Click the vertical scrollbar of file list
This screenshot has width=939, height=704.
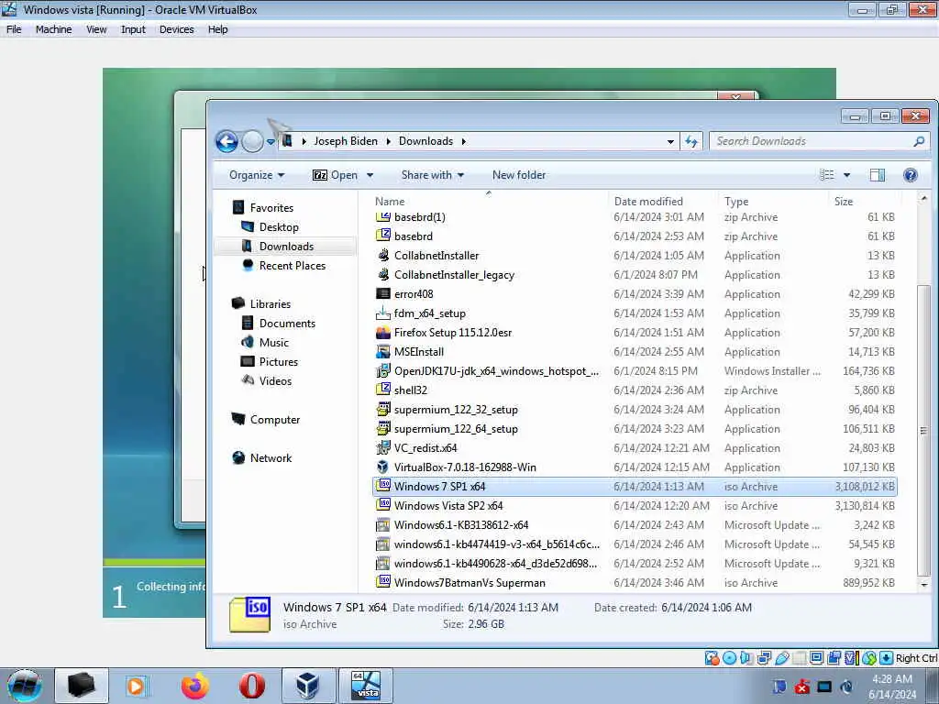[922, 430]
